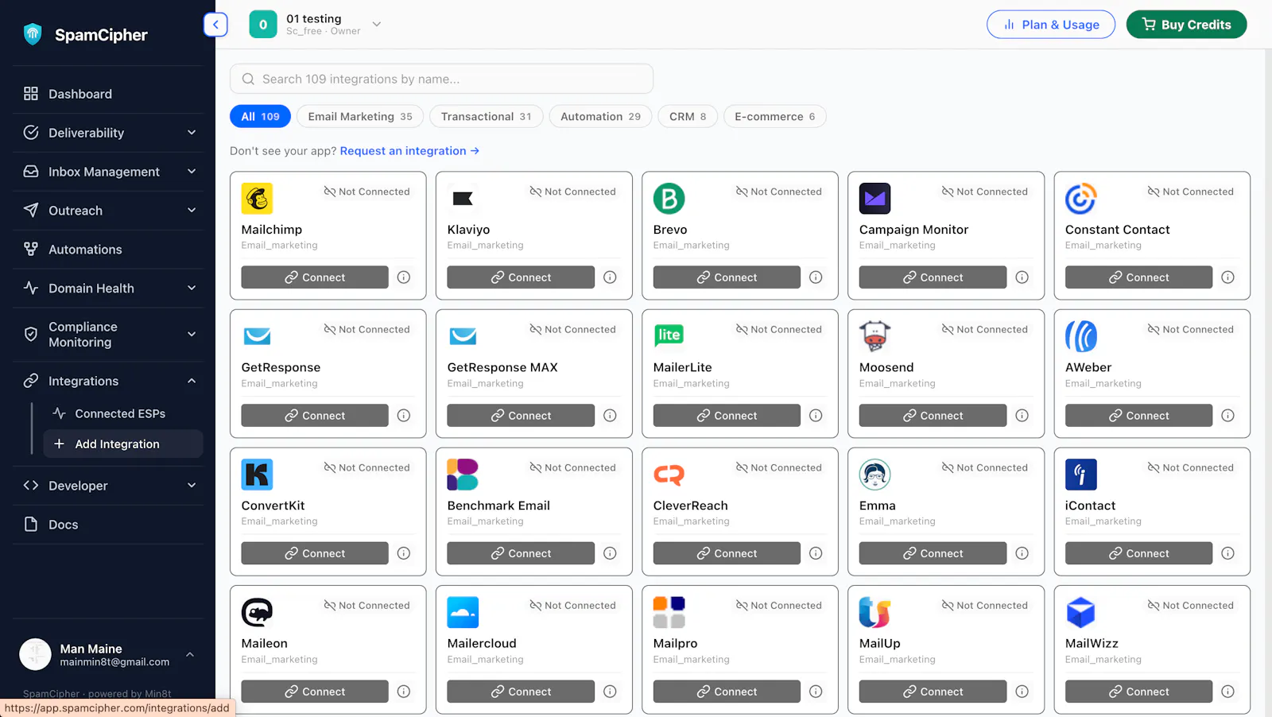Click the Mailercloud logo icon
1272x717 pixels.
click(463, 612)
